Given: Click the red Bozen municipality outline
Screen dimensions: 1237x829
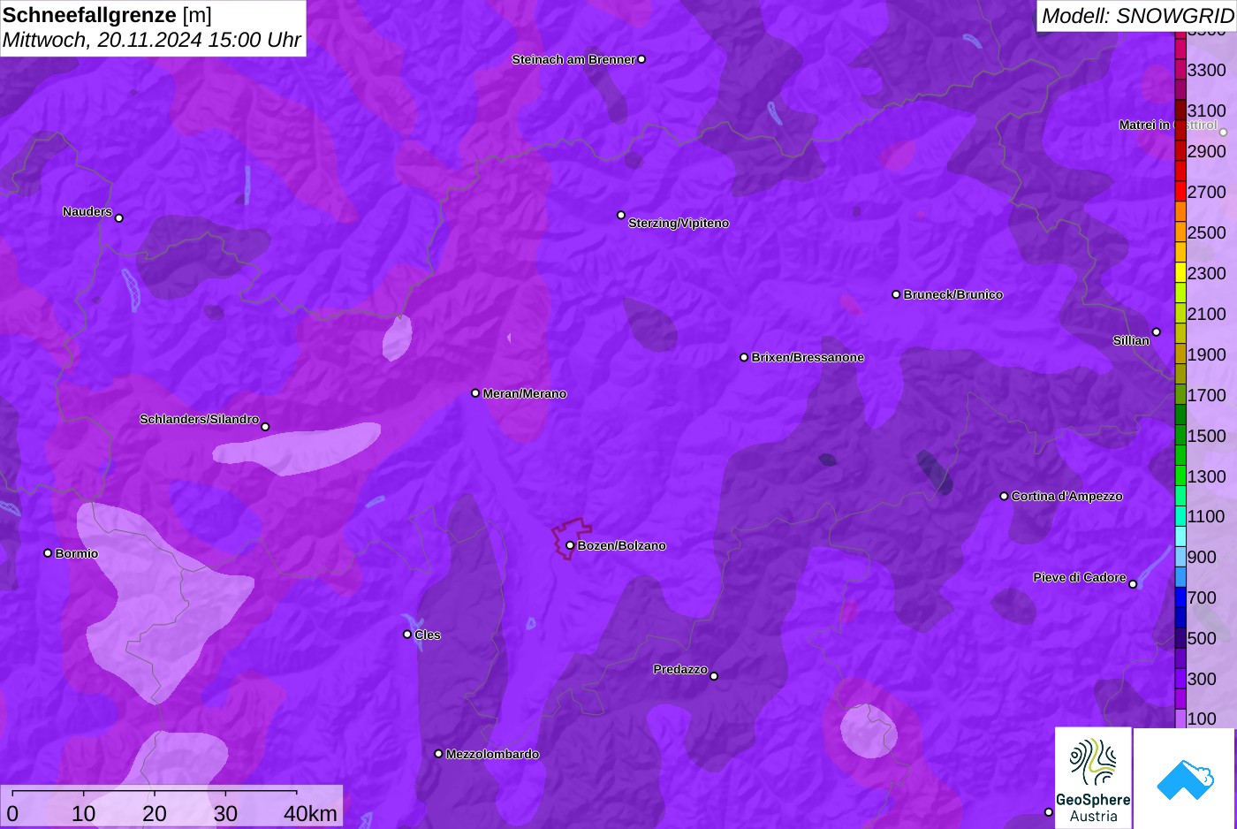Looking at the screenshot, I should pyautogui.click(x=572, y=538).
